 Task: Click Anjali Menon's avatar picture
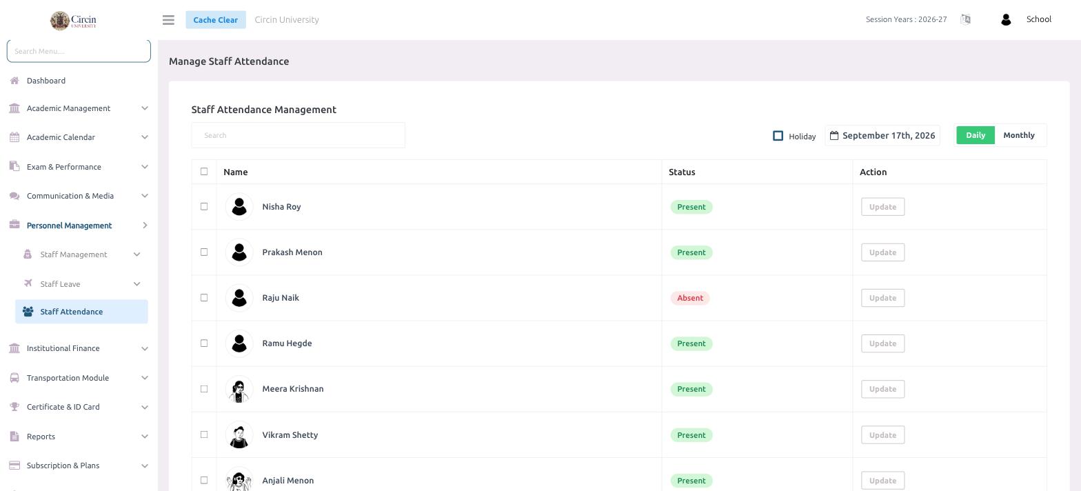click(239, 481)
